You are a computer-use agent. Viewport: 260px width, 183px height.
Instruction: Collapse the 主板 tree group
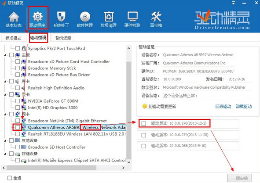5,55
